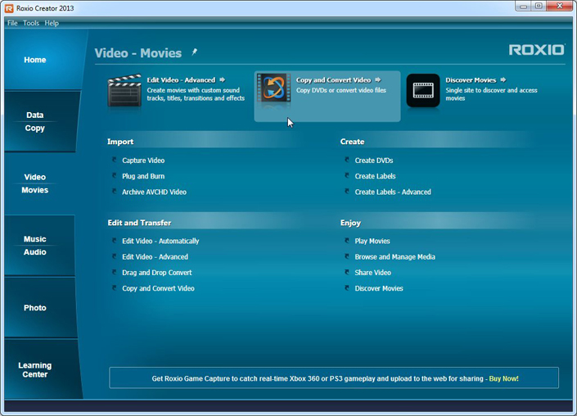Screen dimensions: 577x416
Task: Open Play Movies under Enjoy
Action: [372, 241]
